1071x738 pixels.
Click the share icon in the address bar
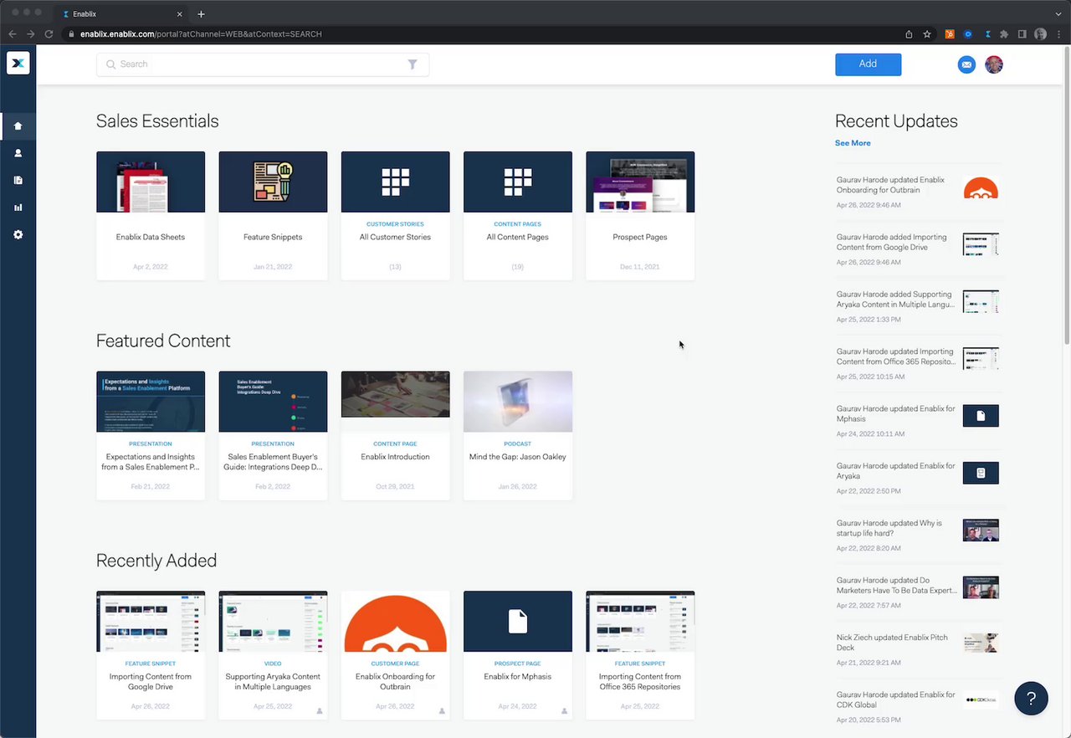[909, 34]
